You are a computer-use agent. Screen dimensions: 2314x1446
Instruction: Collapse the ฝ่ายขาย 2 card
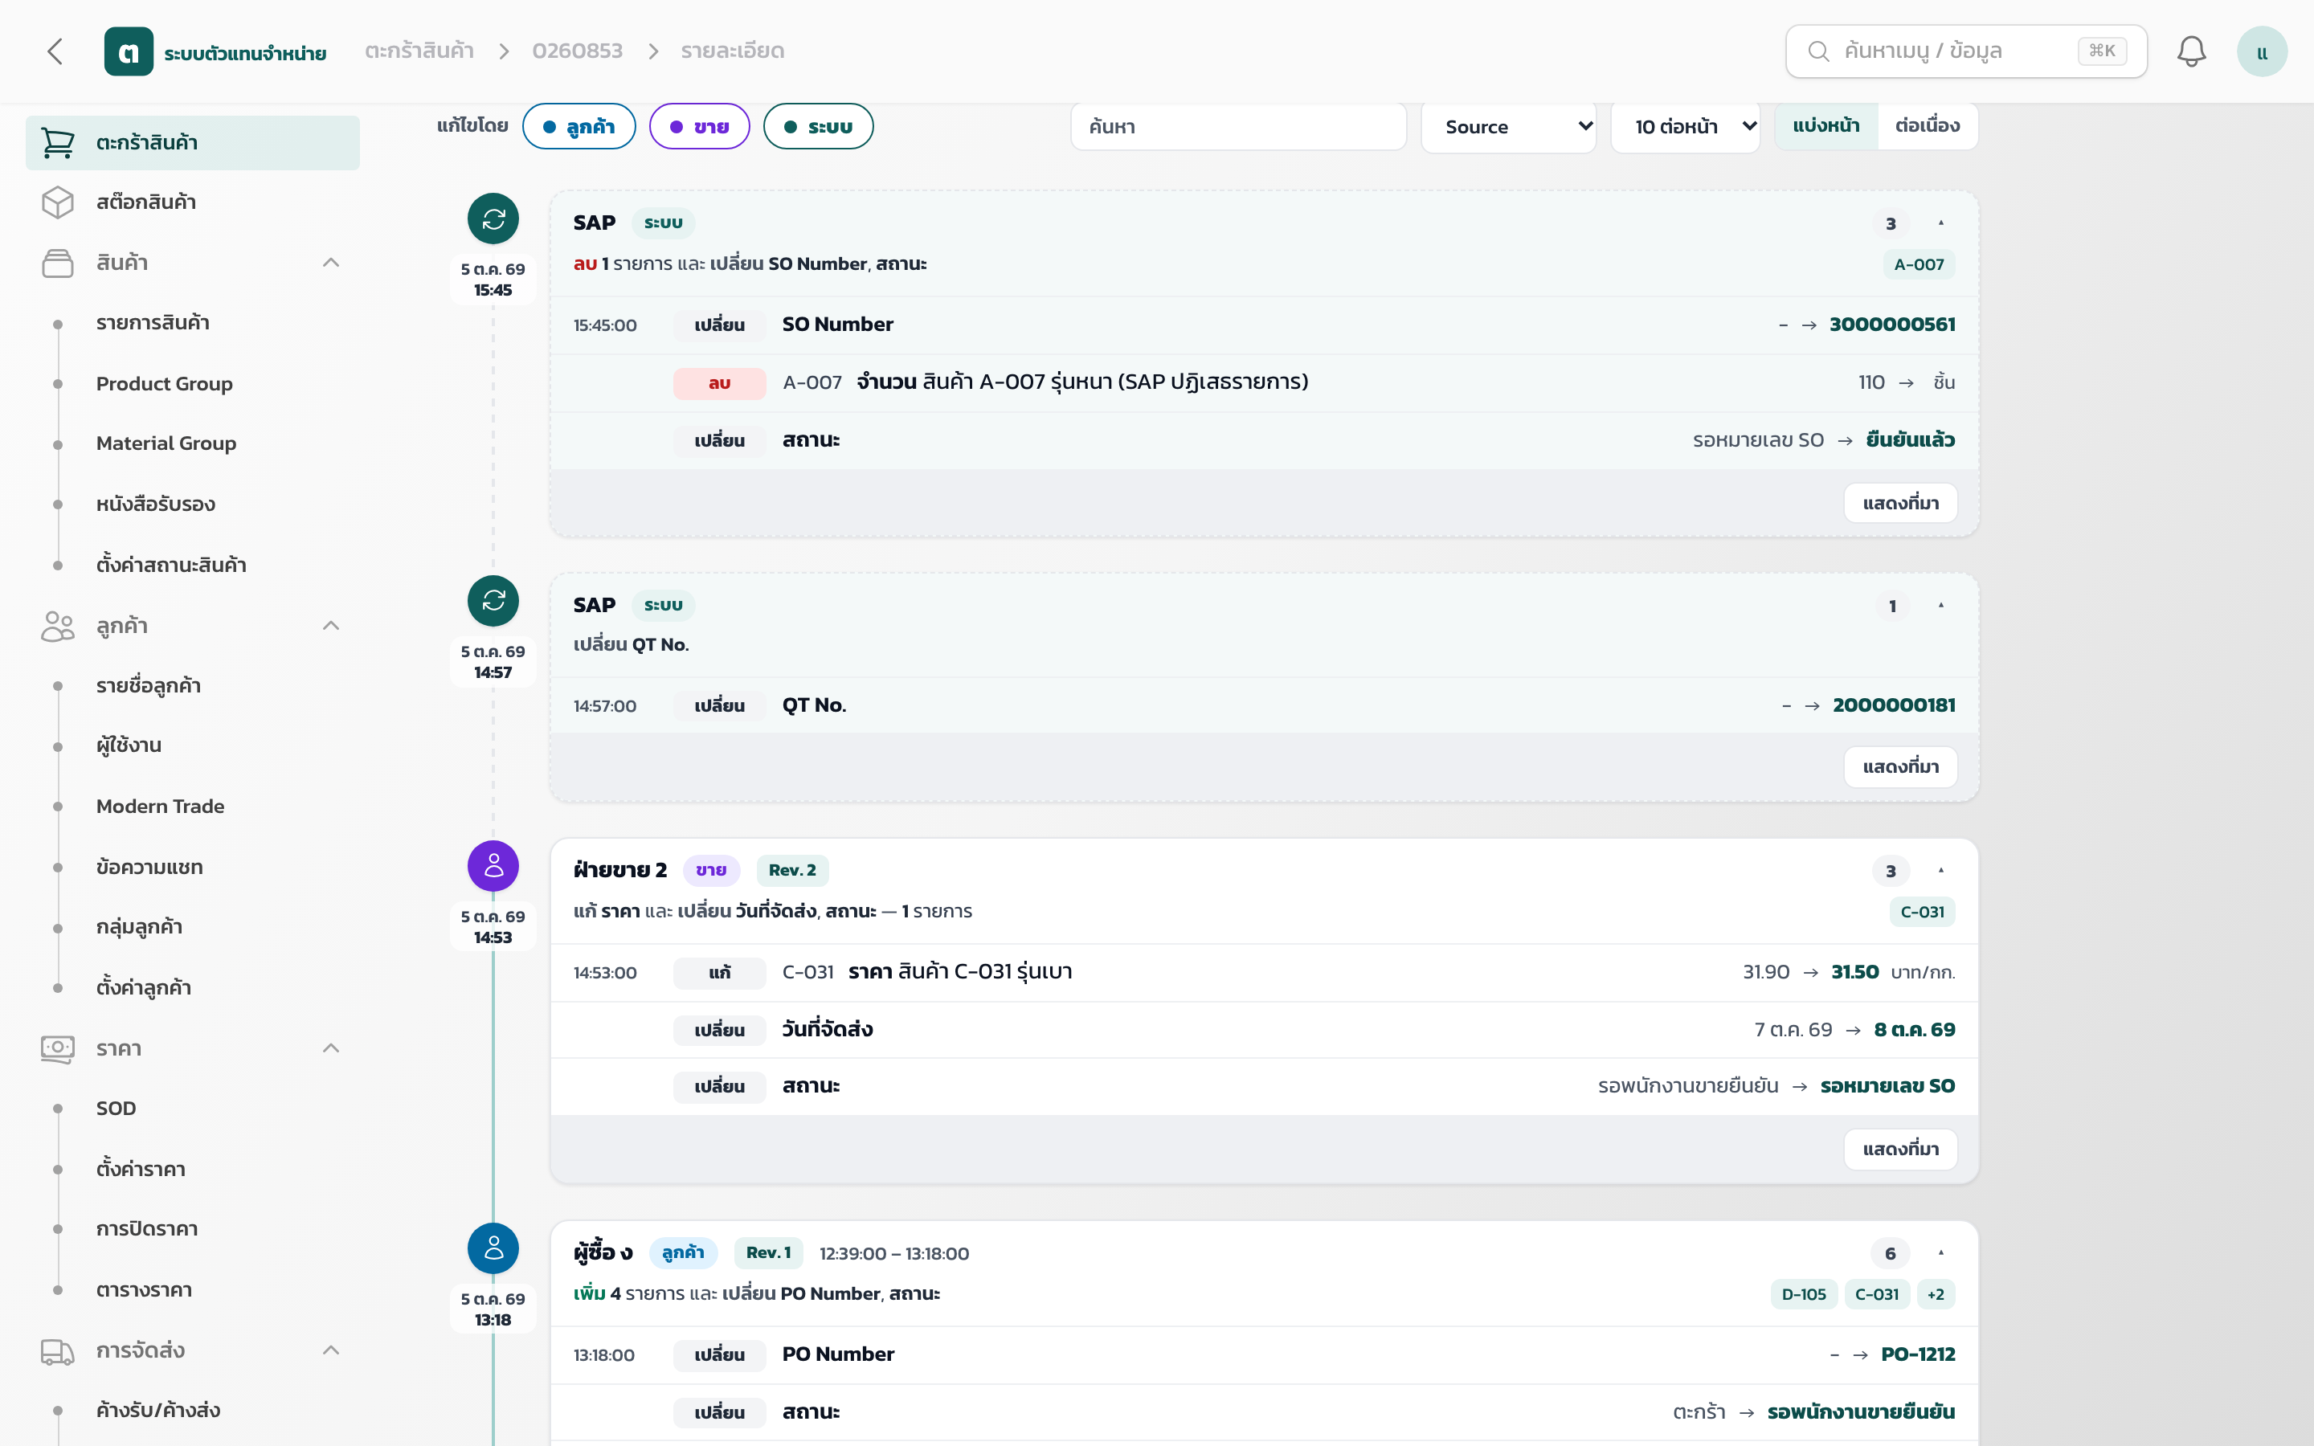(x=1941, y=870)
